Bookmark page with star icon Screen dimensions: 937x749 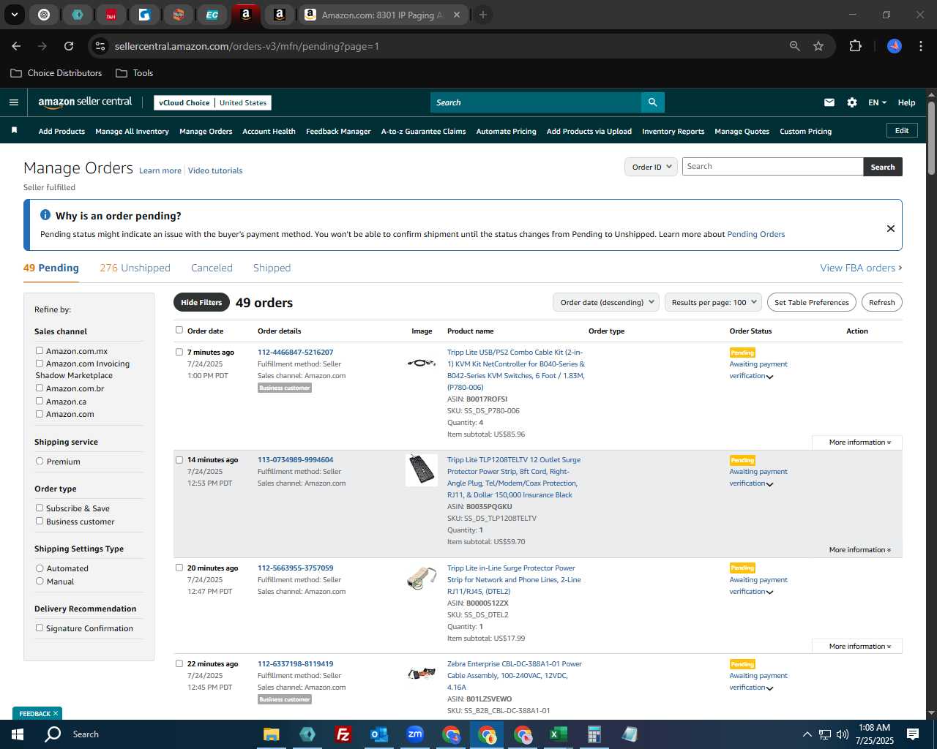818,46
